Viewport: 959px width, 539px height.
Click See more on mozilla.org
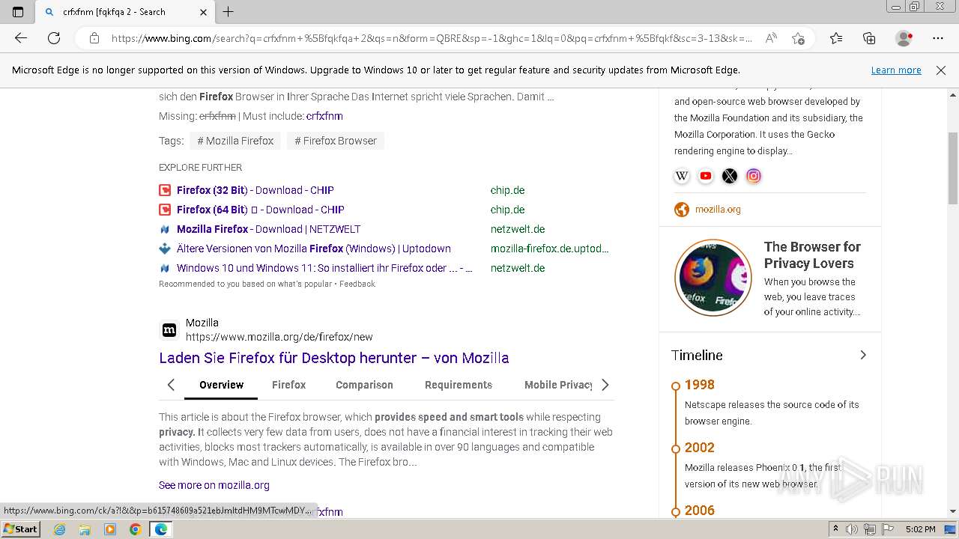(x=214, y=485)
